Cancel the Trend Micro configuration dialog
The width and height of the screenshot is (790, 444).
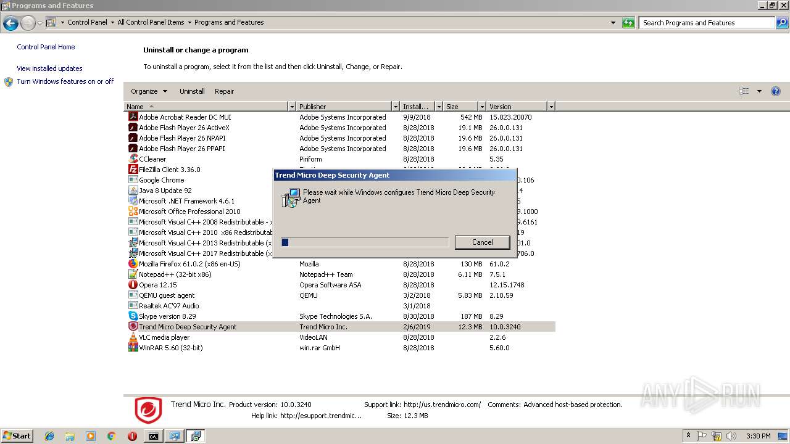point(482,242)
